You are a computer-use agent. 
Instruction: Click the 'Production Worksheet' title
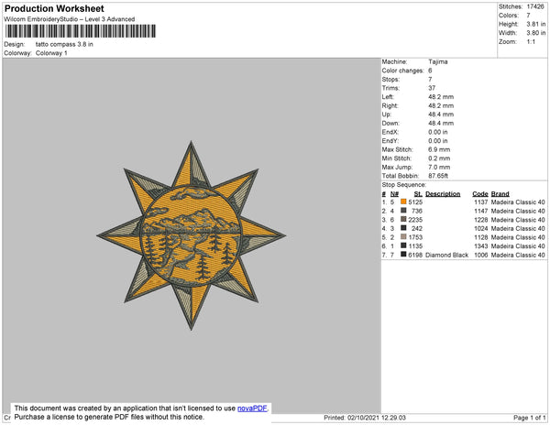[54, 9]
